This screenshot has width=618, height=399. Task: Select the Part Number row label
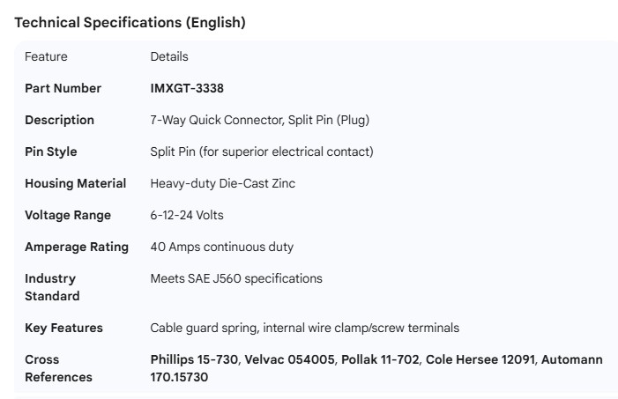click(63, 88)
